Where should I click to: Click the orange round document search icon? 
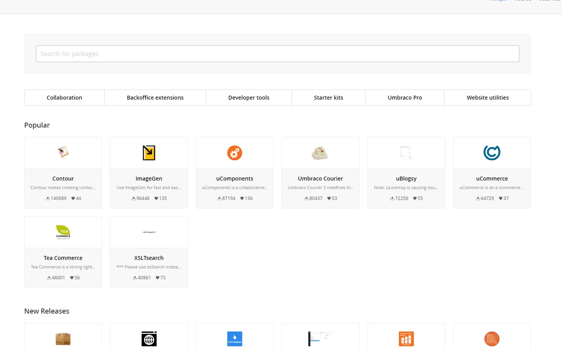coord(492,339)
